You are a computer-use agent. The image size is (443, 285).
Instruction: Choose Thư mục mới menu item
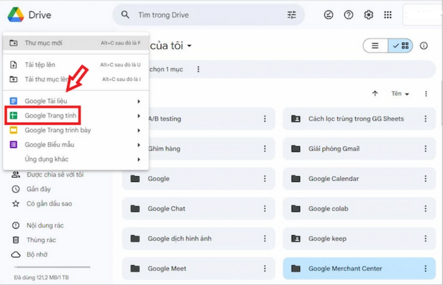pos(76,43)
